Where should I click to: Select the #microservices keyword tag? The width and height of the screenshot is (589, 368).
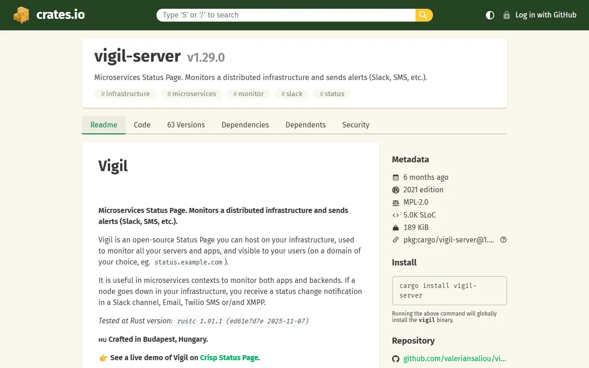[x=191, y=94]
